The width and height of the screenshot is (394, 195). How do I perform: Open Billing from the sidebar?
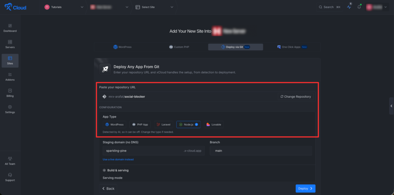10,93
